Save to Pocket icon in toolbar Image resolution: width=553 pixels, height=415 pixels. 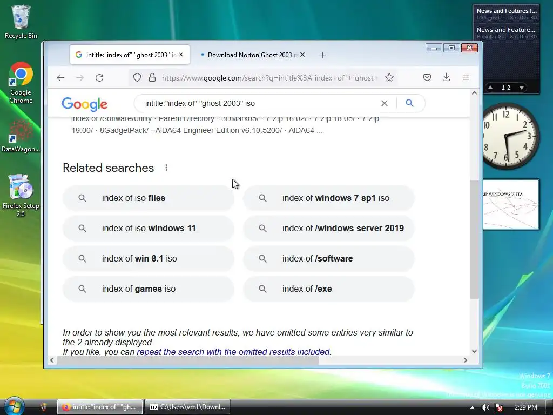tap(427, 77)
